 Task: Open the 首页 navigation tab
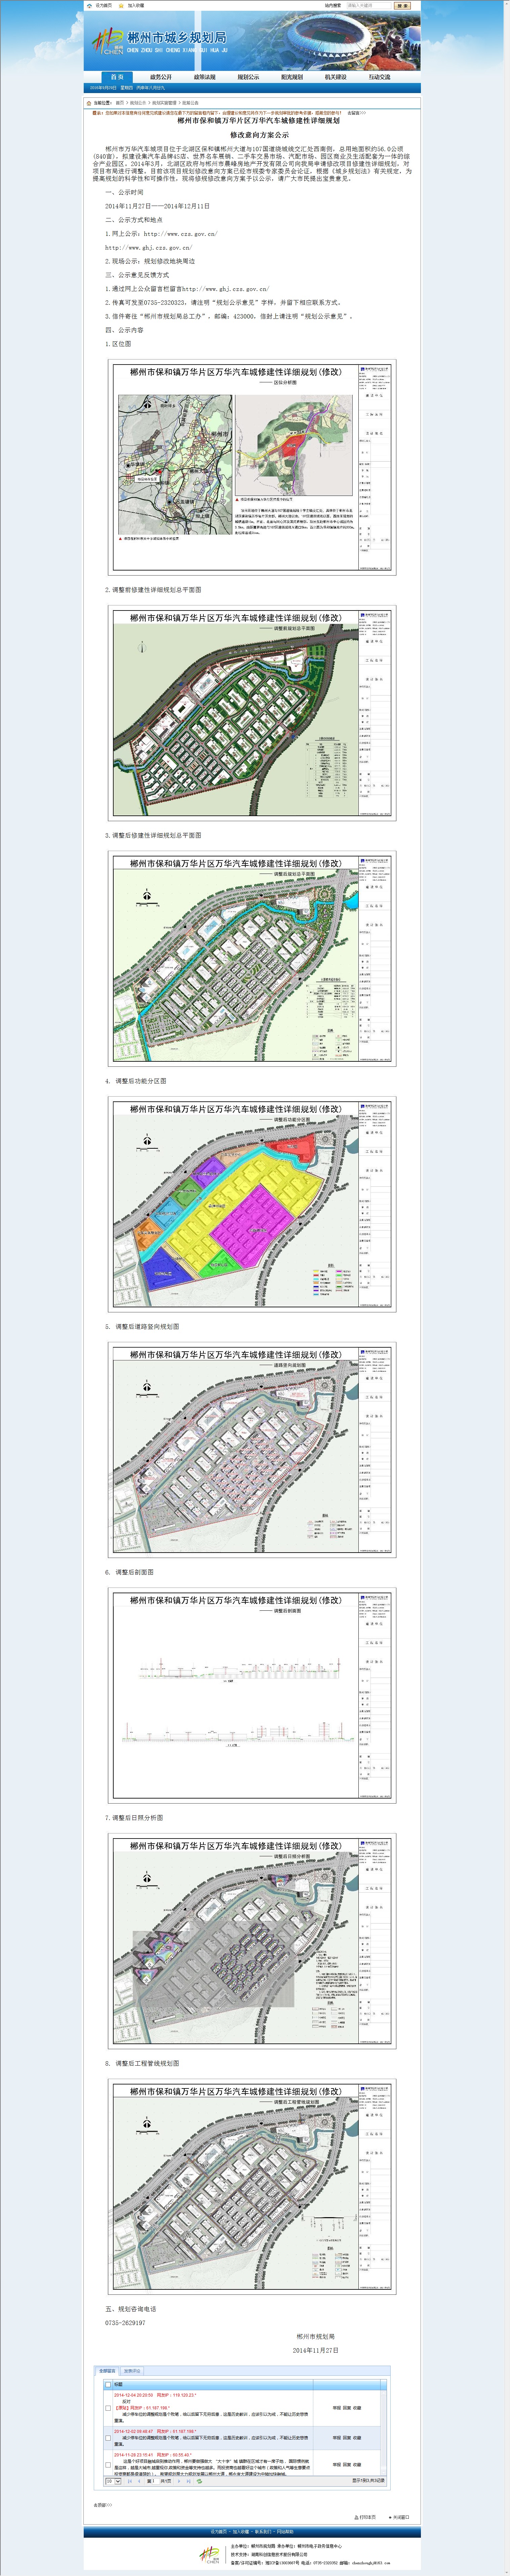coord(117,77)
